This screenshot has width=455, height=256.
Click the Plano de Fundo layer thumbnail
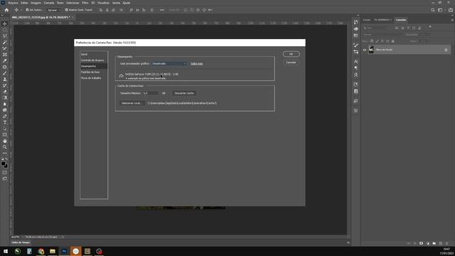pyautogui.click(x=371, y=50)
